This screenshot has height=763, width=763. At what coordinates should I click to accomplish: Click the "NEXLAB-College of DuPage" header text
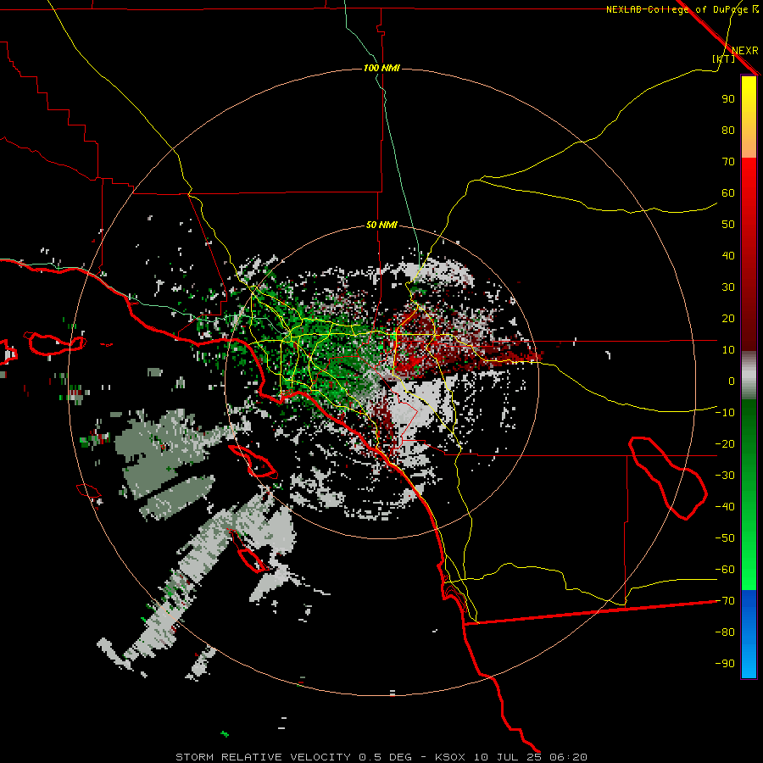(678, 9)
